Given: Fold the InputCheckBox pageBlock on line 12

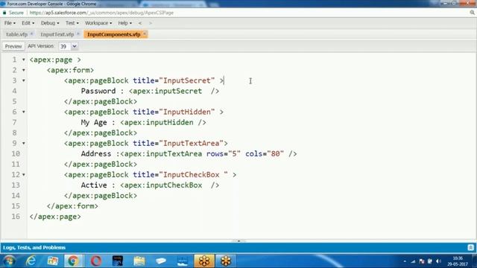Looking at the screenshot, I should point(23,175).
